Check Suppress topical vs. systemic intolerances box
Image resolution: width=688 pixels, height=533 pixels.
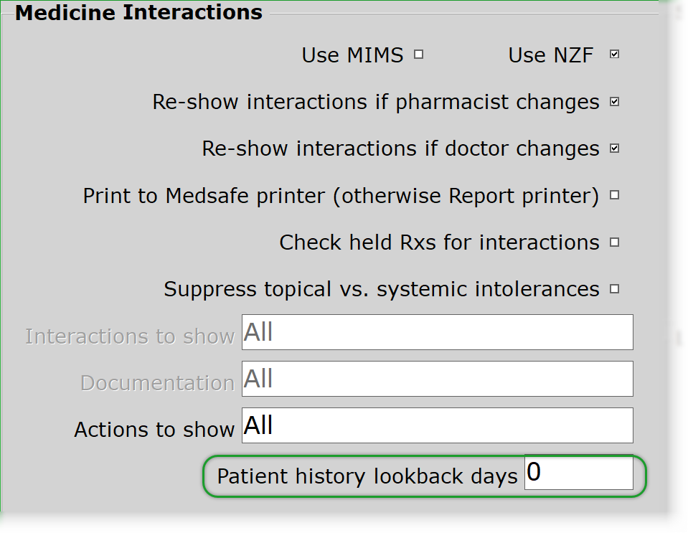[614, 289]
